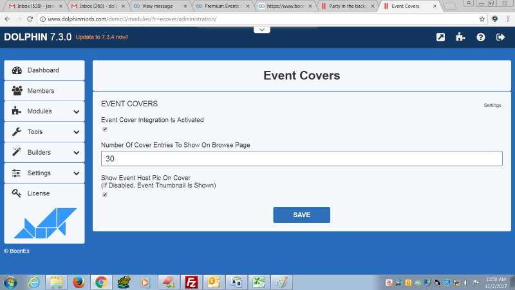The image size is (515, 290).
Task: Open the help question mark icon
Action: [x=480, y=37]
